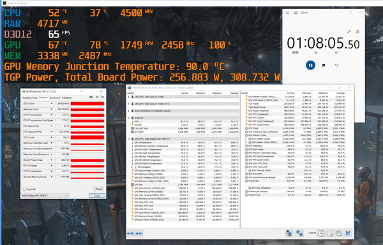Expand first Intel Core i7 CPU node in HWiNFO
Image resolution: width=383 pixels, height=245 pixels.
(129, 97)
